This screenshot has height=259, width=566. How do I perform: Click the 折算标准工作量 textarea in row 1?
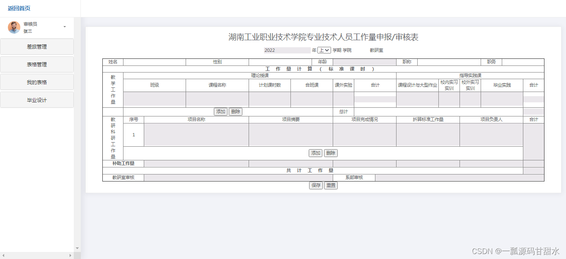[x=428, y=135]
